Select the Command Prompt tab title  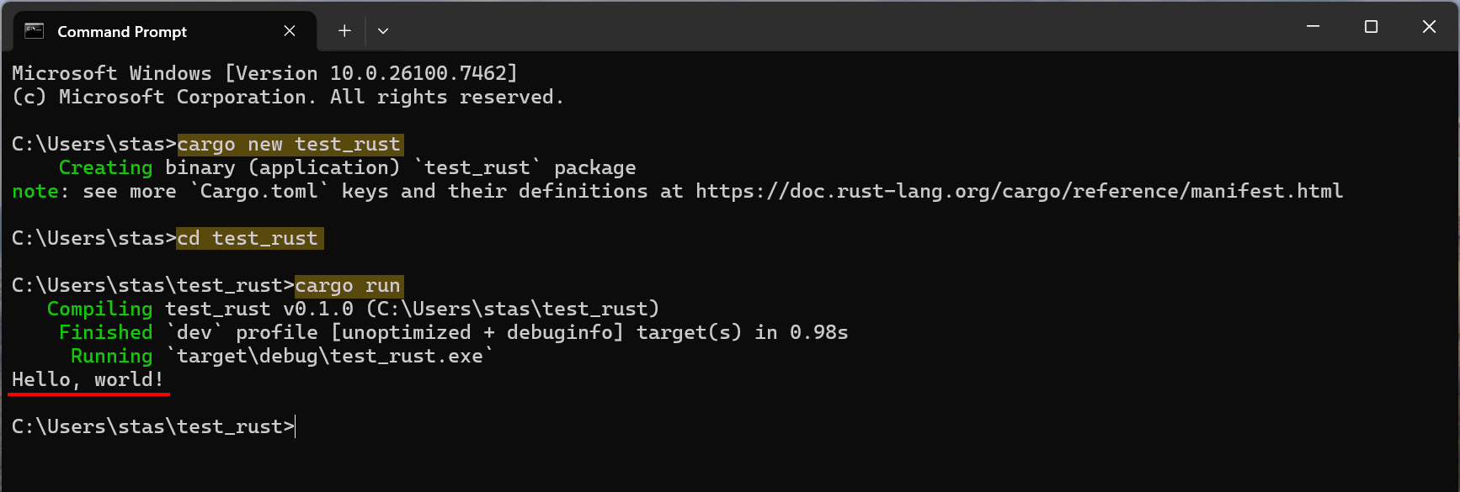pyautogui.click(x=122, y=32)
